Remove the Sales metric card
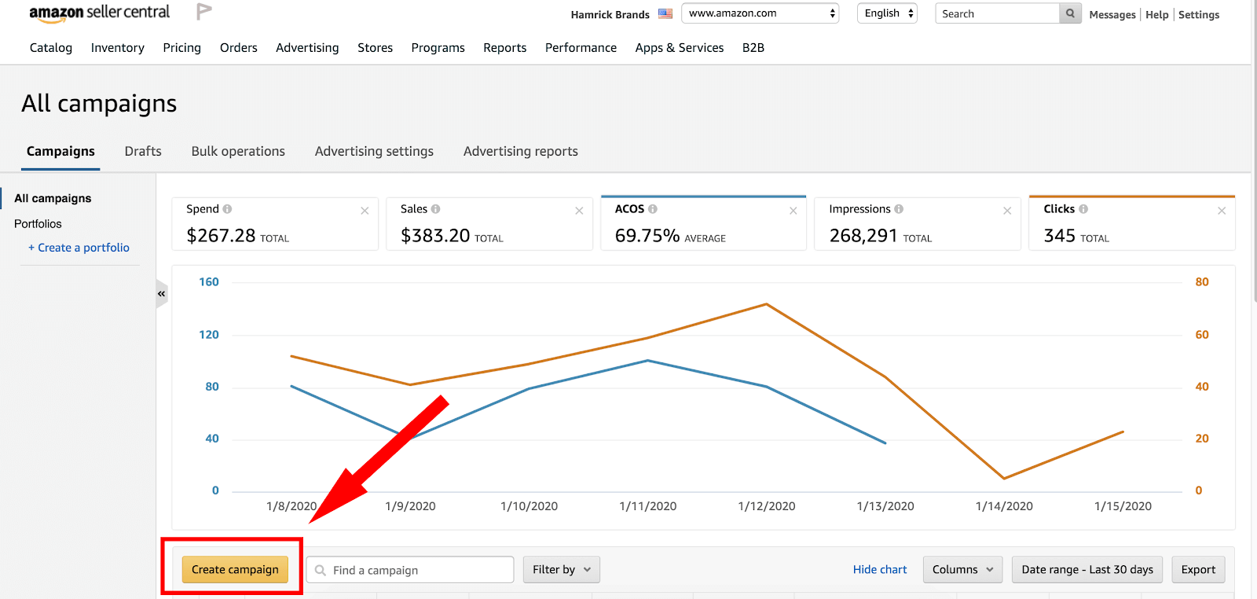Image resolution: width=1257 pixels, height=599 pixels. 579,211
